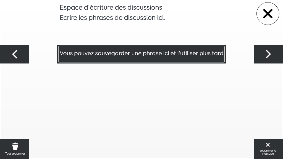283x159 pixels.
Task: Go to the previous saved phrase
Action: pos(15,54)
